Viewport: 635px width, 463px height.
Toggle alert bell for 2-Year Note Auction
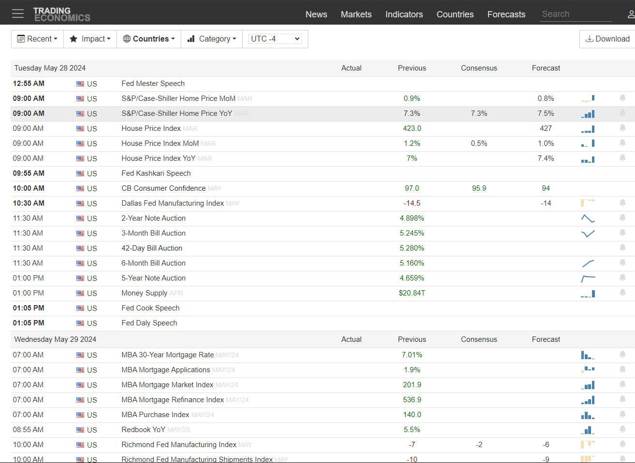[x=622, y=218]
